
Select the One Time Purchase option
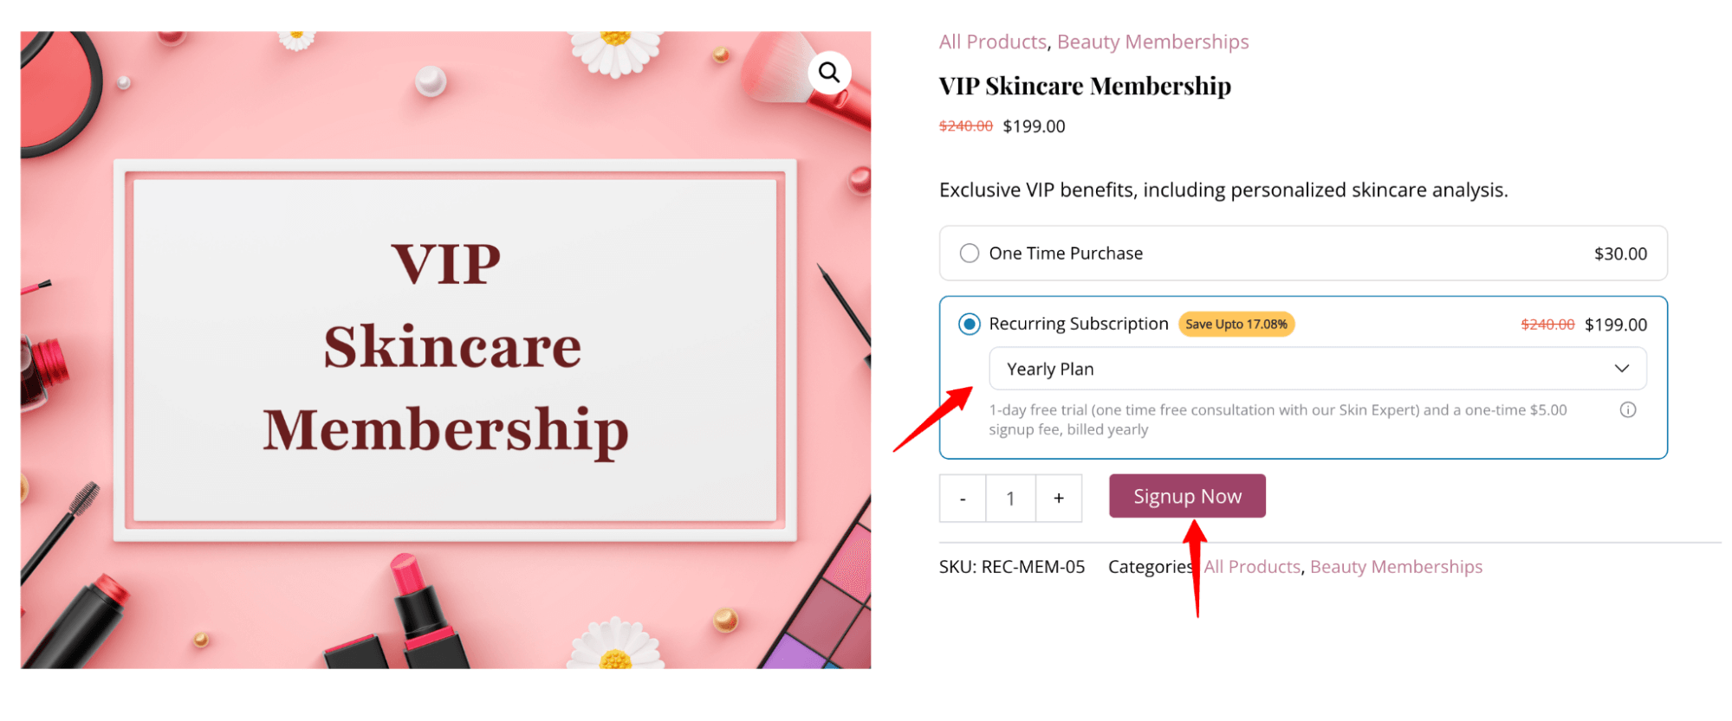click(x=968, y=253)
